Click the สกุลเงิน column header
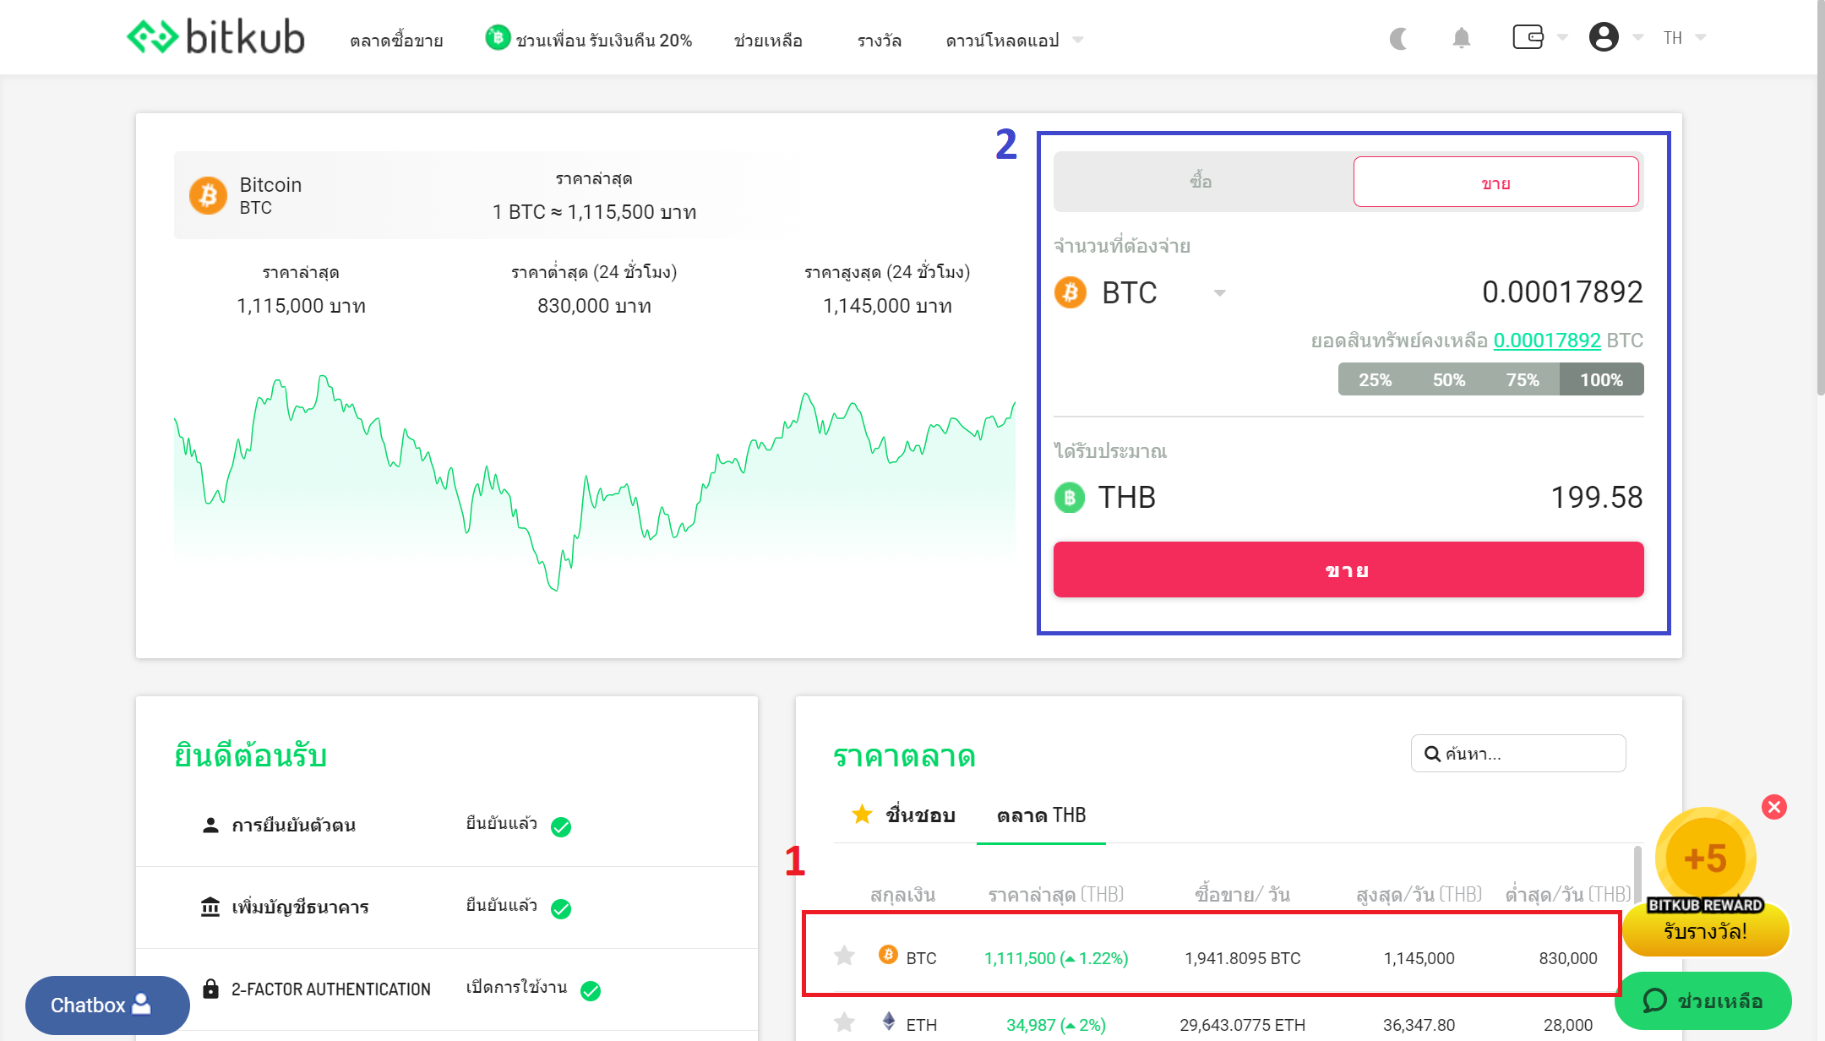This screenshot has width=1825, height=1041. click(902, 894)
